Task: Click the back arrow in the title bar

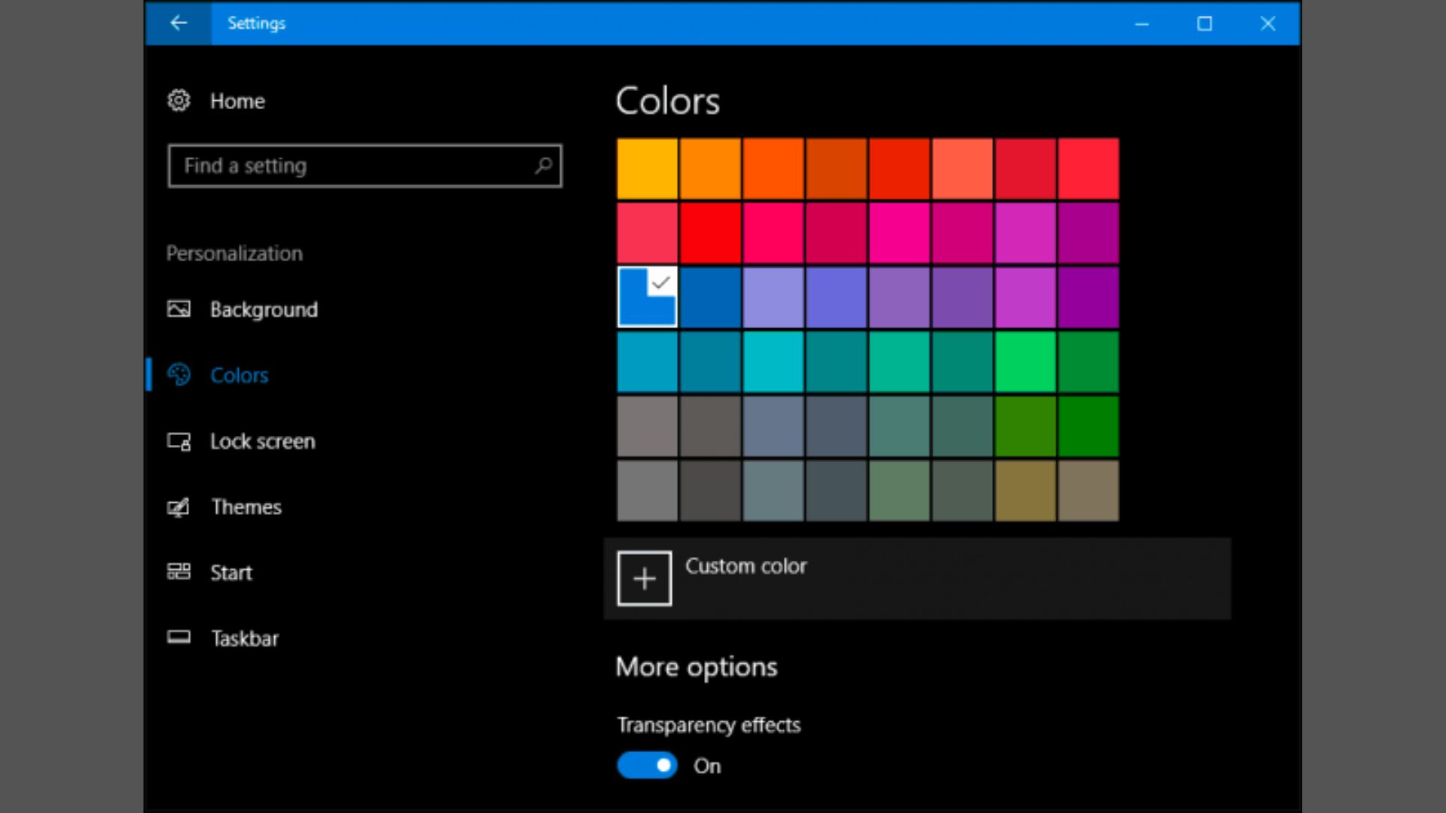Action: tap(178, 23)
